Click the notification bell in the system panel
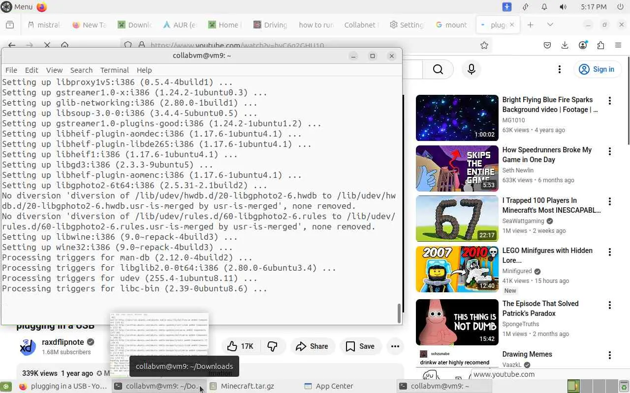Viewport: 630px width, 393px height. pyautogui.click(x=544, y=7)
